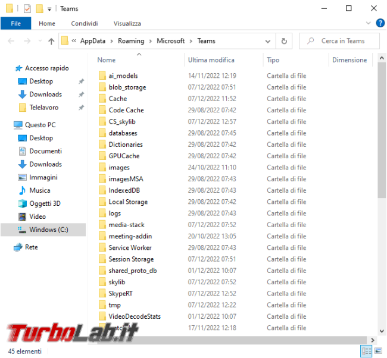Select the Cache folder icon
Screen dimensions: 387x358
pos(102,98)
